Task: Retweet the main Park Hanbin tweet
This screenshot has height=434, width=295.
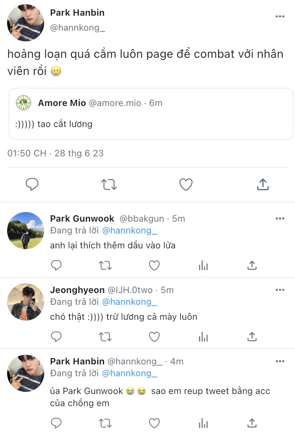Action: tap(109, 185)
